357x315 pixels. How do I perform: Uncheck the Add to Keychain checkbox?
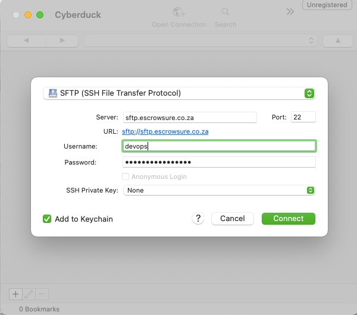47,219
